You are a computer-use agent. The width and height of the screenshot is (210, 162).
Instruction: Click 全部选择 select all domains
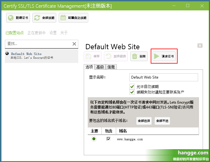(144, 121)
